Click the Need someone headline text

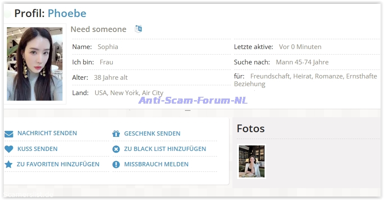pos(98,29)
